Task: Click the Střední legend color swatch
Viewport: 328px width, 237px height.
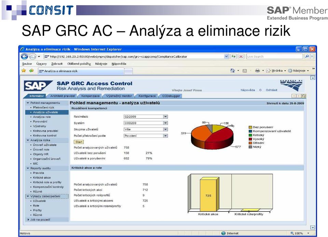Action: click(x=250, y=143)
